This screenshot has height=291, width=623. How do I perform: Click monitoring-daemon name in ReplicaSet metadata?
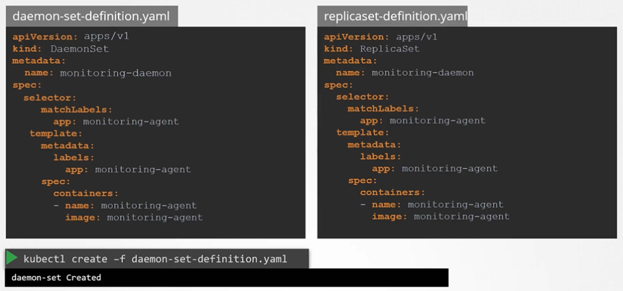tap(422, 73)
